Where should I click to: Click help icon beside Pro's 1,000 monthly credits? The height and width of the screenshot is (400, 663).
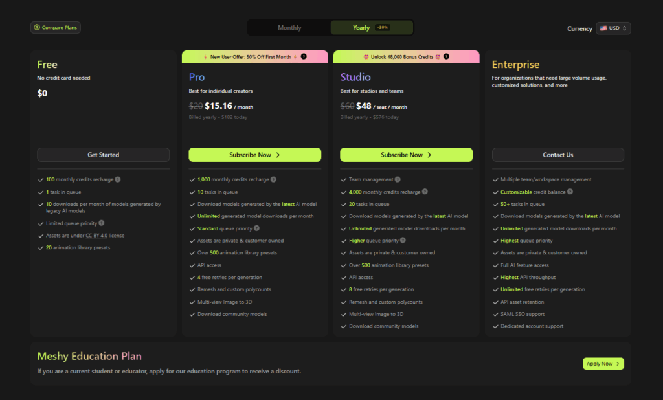[274, 179]
